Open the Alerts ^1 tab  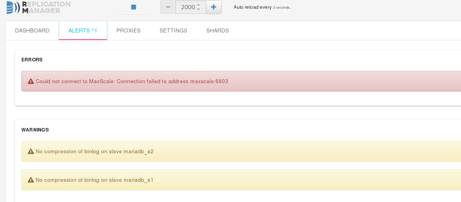coord(83,30)
